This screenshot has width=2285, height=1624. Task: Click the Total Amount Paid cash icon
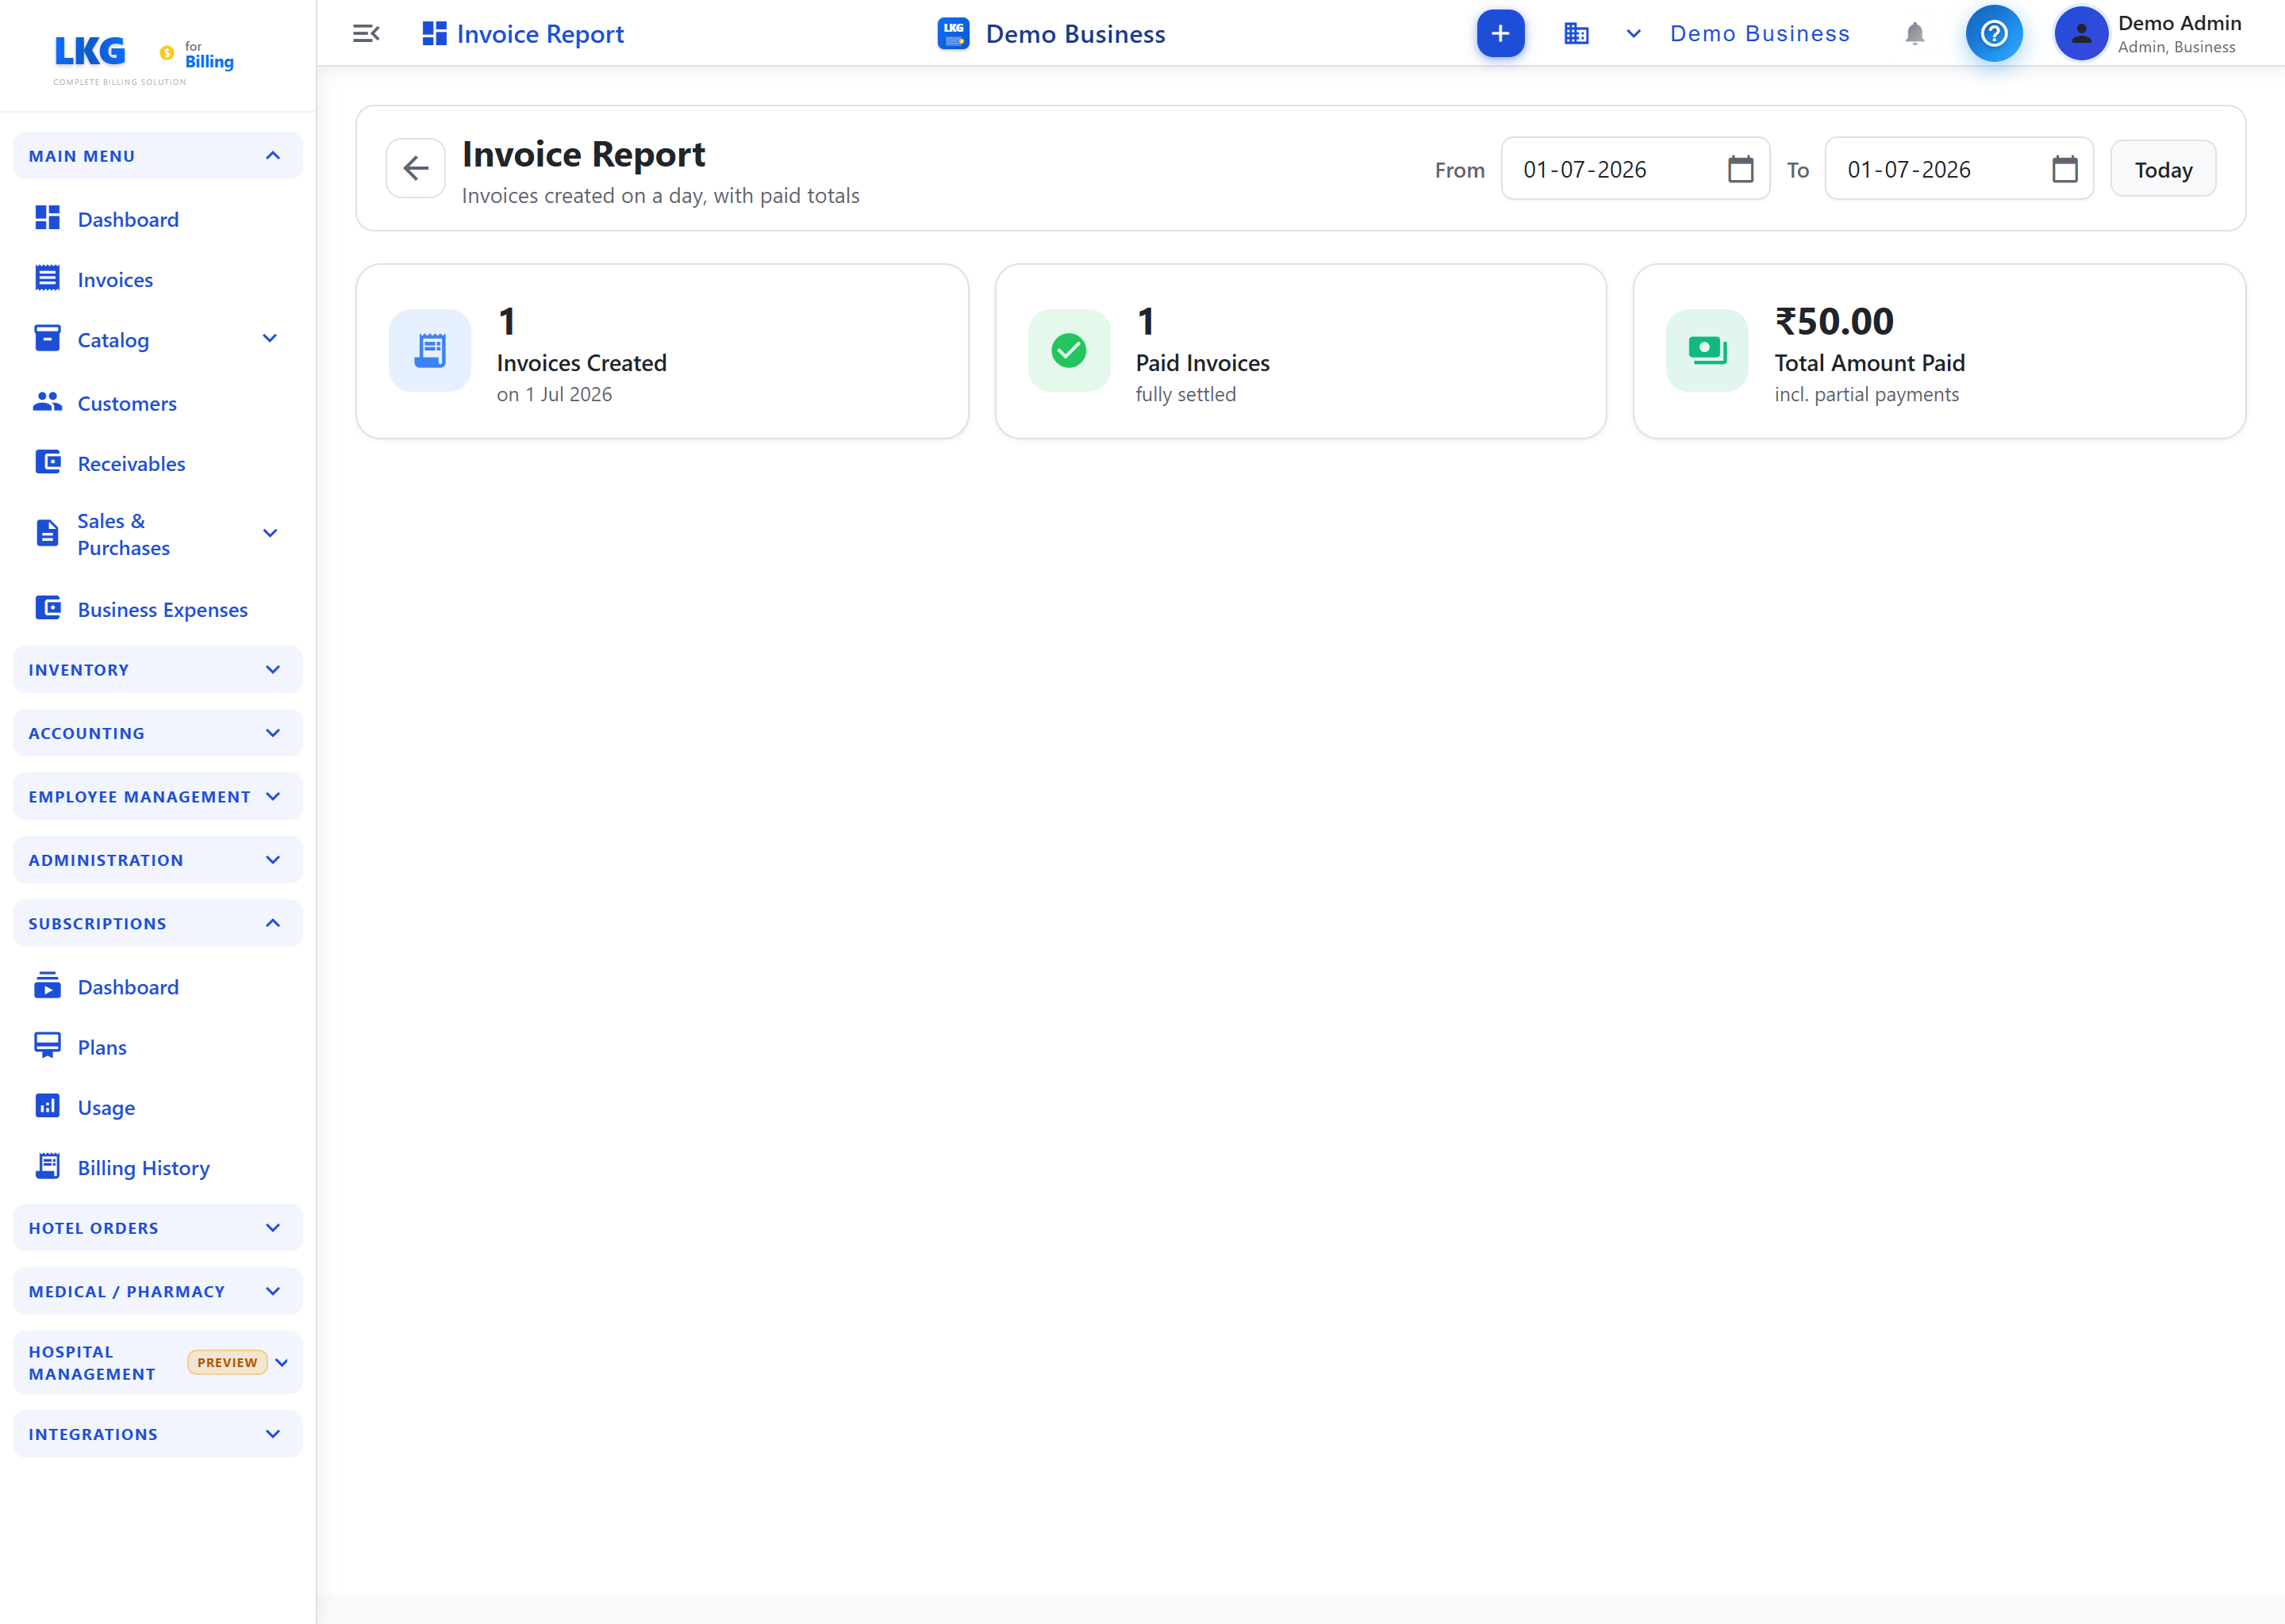[1707, 350]
